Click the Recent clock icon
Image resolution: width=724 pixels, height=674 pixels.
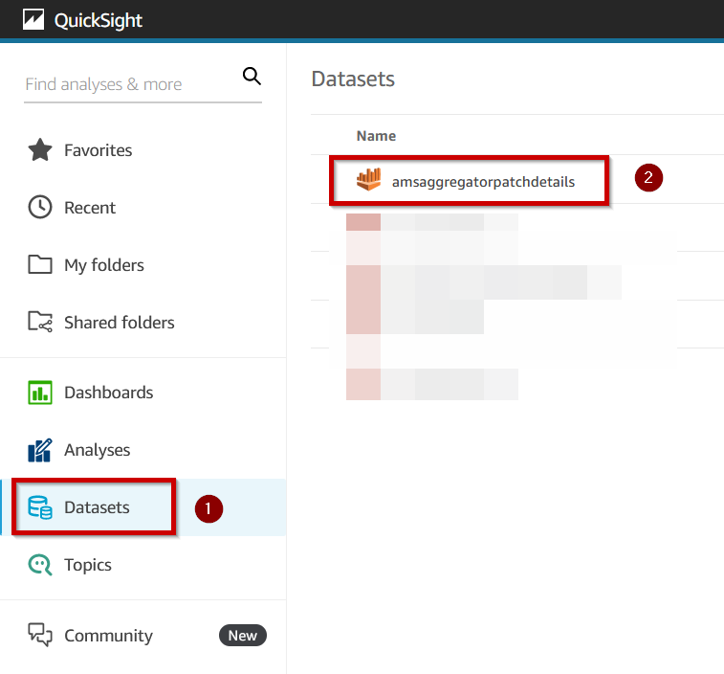point(40,207)
